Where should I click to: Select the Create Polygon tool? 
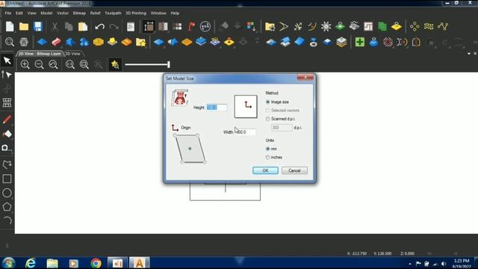click(7, 207)
